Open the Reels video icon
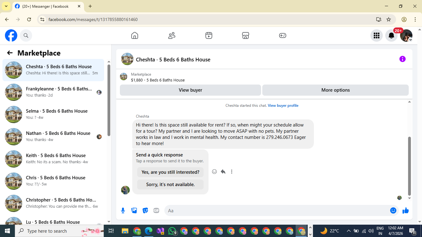422x237 pixels. 209,35
